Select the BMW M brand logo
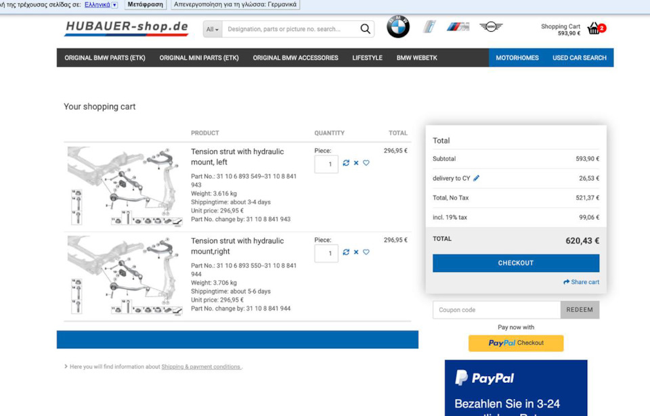Viewport: 650px width, 416px height. click(x=458, y=27)
